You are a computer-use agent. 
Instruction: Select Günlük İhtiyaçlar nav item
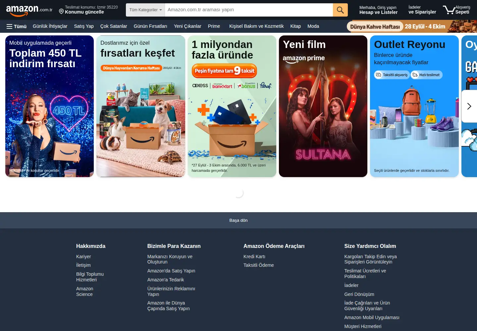[x=50, y=26]
